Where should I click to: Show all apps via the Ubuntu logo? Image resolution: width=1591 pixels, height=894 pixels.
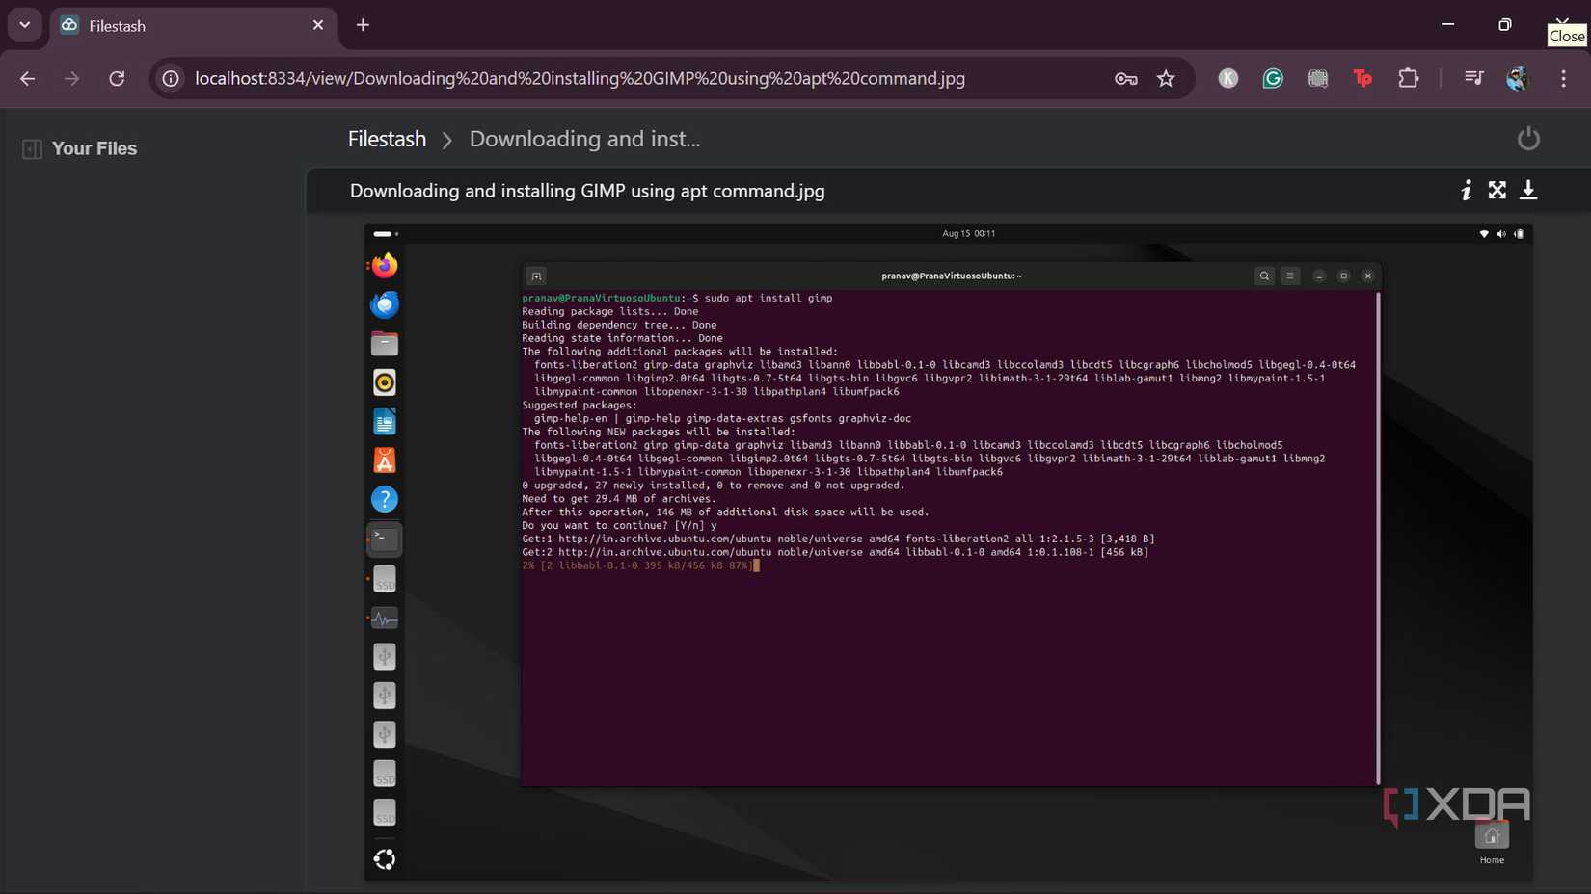[x=385, y=858]
